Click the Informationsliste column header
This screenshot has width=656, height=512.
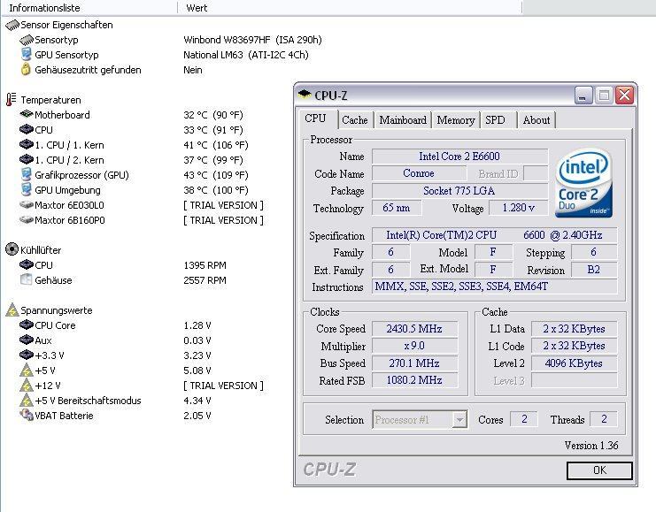point(89,8)
